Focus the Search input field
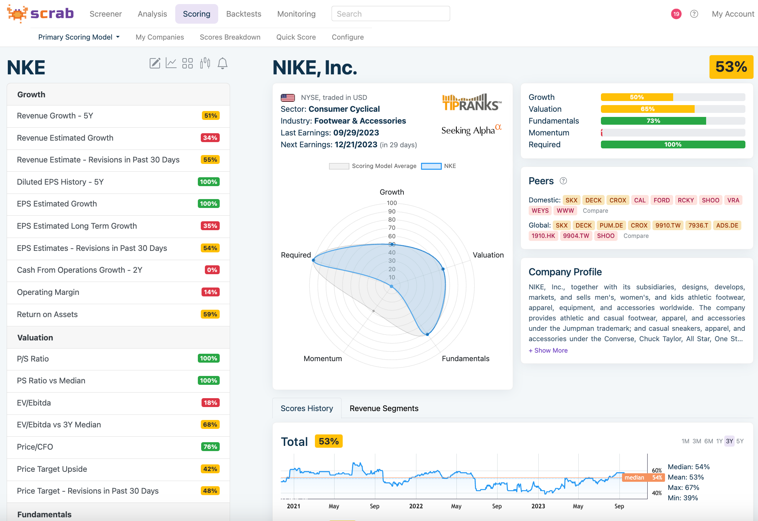 [x=390, y=14]
